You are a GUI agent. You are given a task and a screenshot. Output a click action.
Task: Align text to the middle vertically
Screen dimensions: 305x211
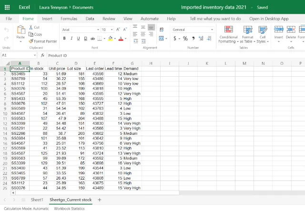[143, 27]
